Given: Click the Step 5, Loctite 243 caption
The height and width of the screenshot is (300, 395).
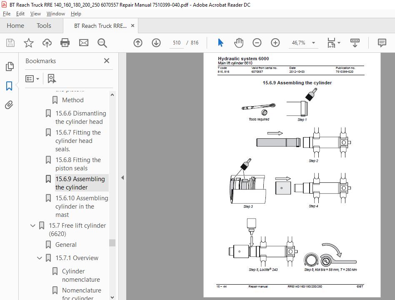Looking at the screenshot, I should (x=263, y=270).
